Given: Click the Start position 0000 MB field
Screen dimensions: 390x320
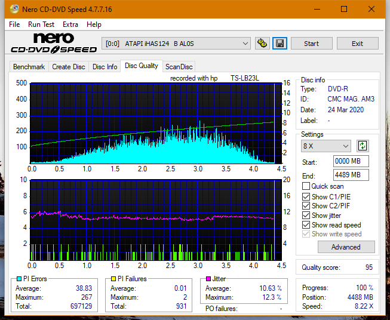Looking at the screenshot, I should pyautogui.click(x=351, y=161).
